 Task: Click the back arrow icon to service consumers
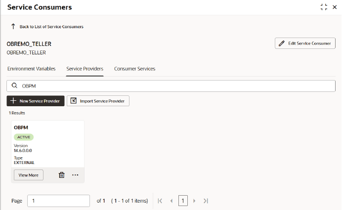(x=13, y=27)
